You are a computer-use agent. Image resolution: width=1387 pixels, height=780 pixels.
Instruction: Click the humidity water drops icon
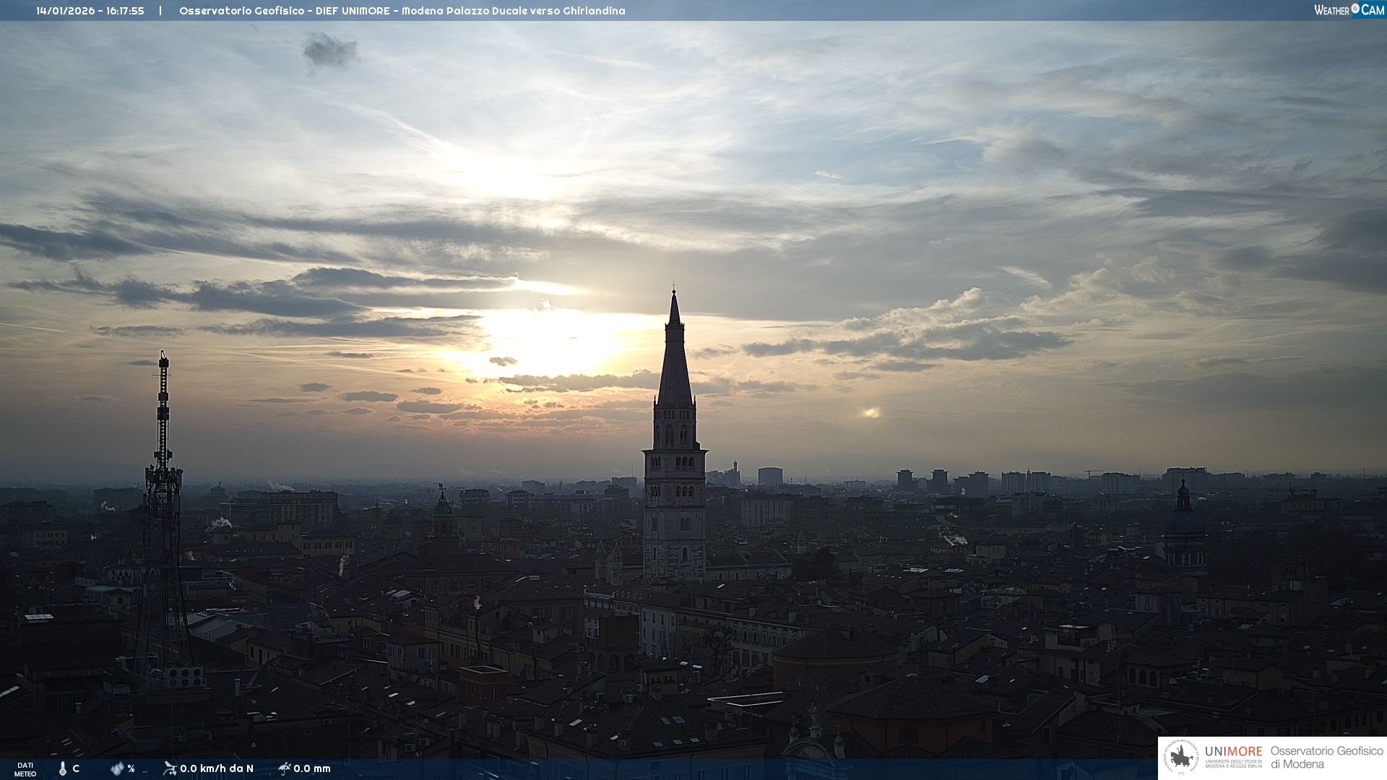[x=117, y=768]
